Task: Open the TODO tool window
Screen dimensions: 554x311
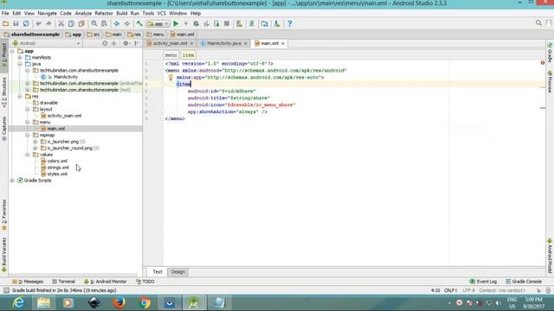Action: click(145, 282)
